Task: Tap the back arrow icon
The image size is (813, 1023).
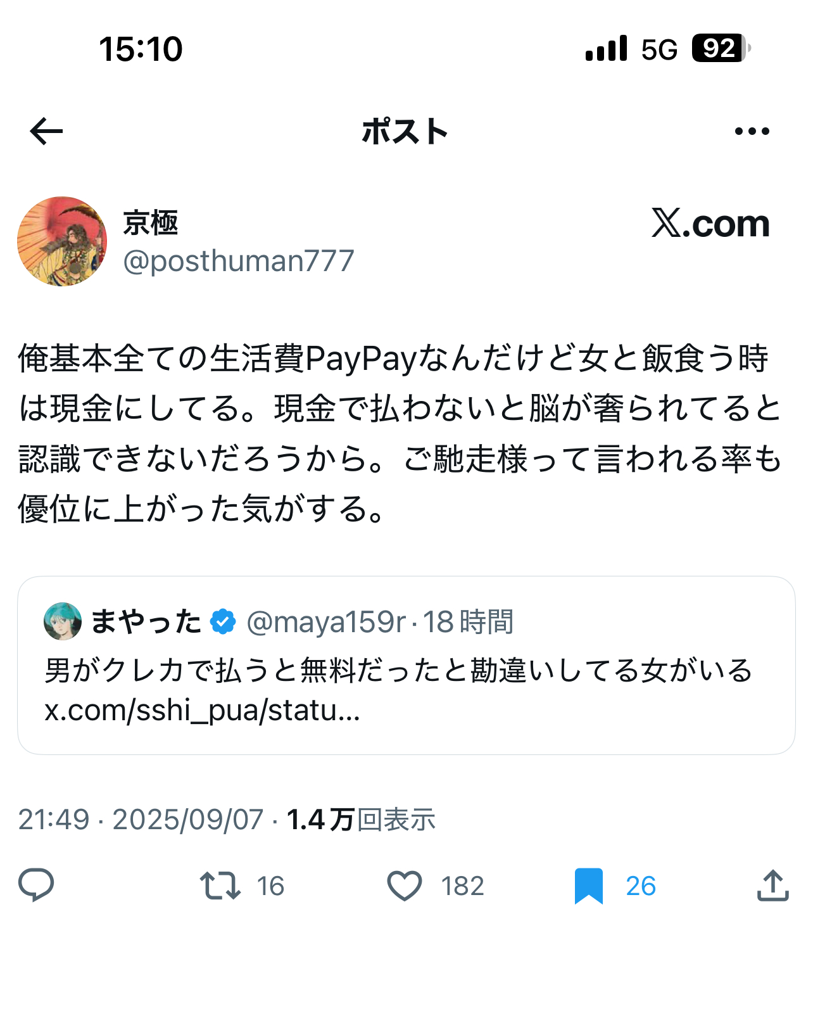Action: coord(46,131)
